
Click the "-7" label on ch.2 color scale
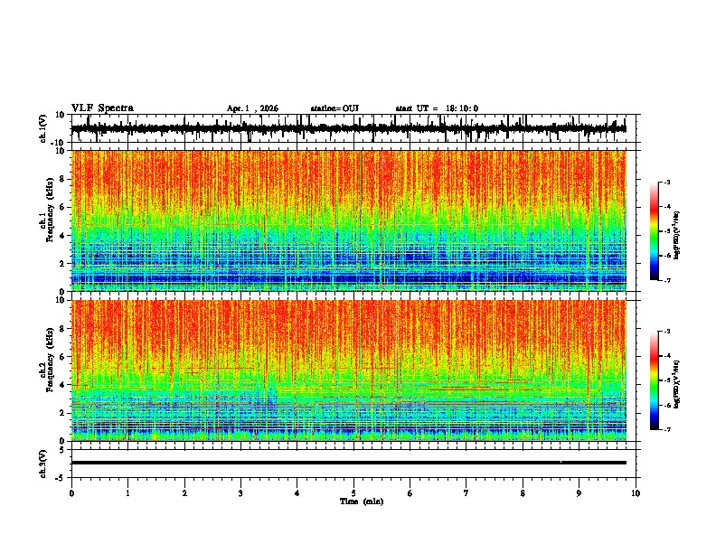click(667, 430)
